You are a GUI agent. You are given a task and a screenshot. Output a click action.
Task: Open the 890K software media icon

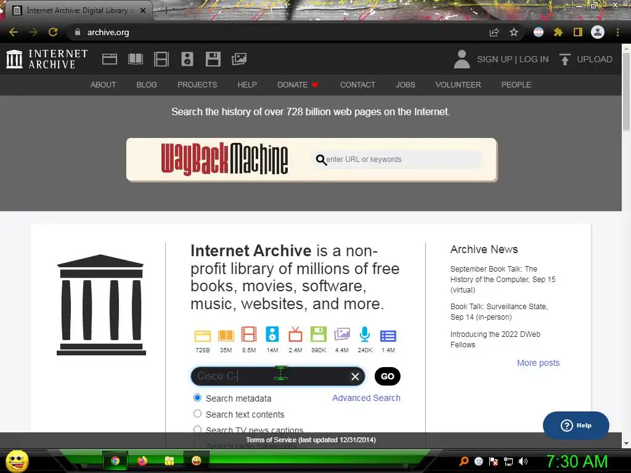[x=319, y=334]
